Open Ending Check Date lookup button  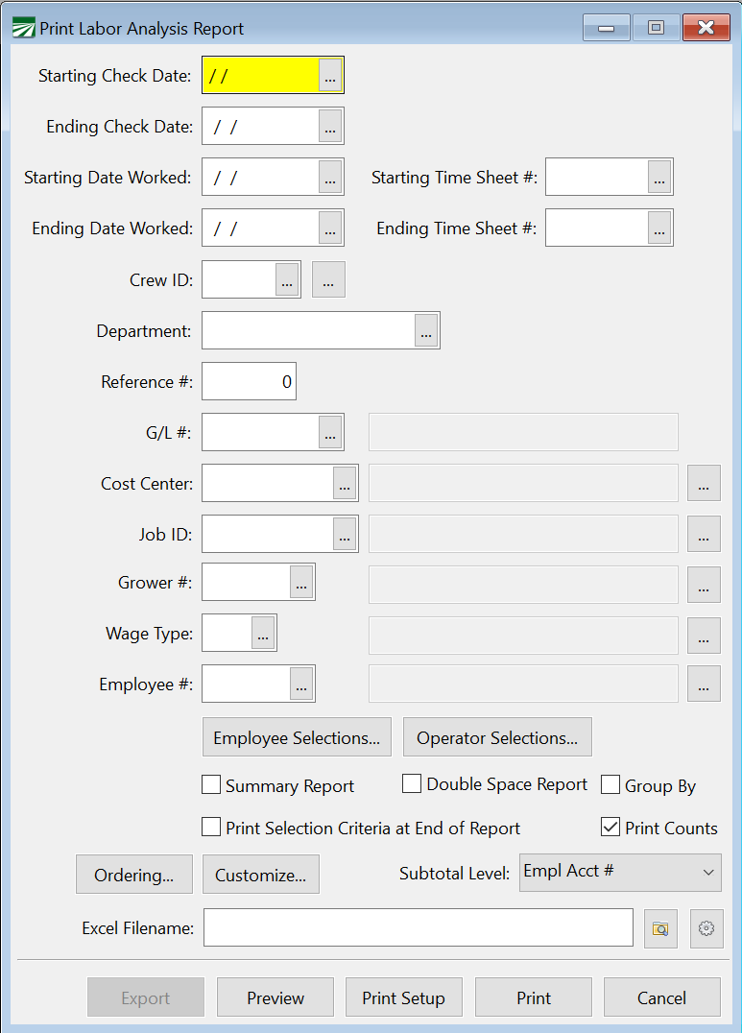point(330,126)
